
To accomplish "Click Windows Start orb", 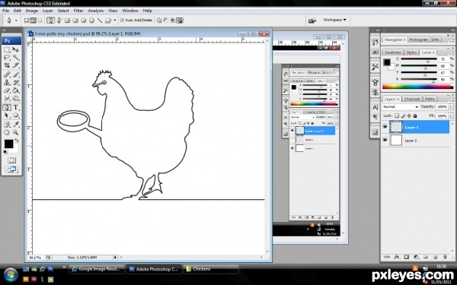I will click(x=11, y=274).
